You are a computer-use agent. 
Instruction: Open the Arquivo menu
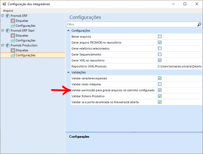tap(8, 11)
